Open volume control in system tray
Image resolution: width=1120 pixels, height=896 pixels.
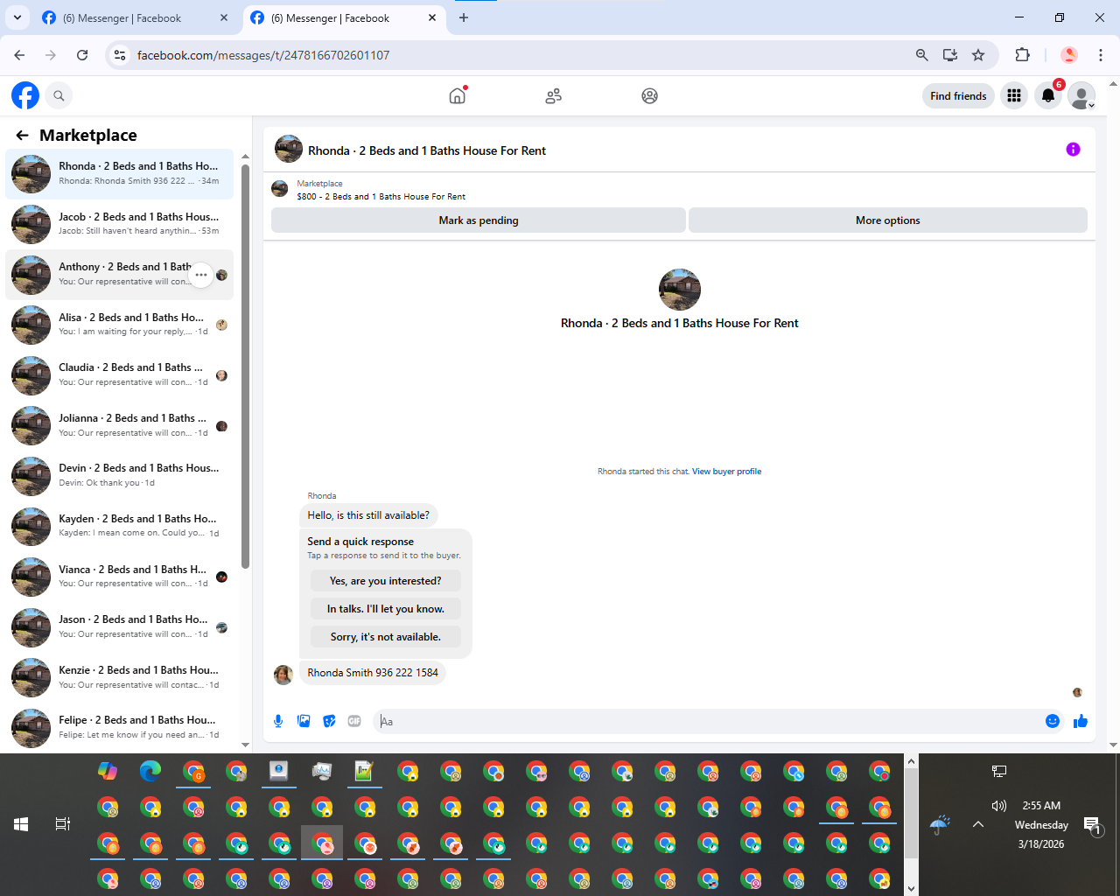(998, 806)
